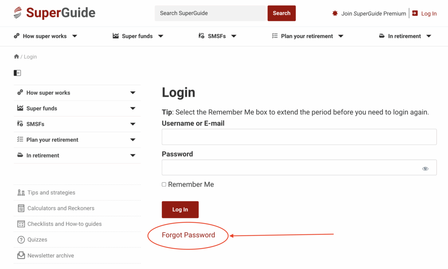Click the In retirement icon in sidebar
Viewport: 448px width, 269px height.
pos(20,155)
